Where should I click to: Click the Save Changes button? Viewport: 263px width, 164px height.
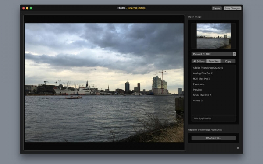(x=232, y=8)
